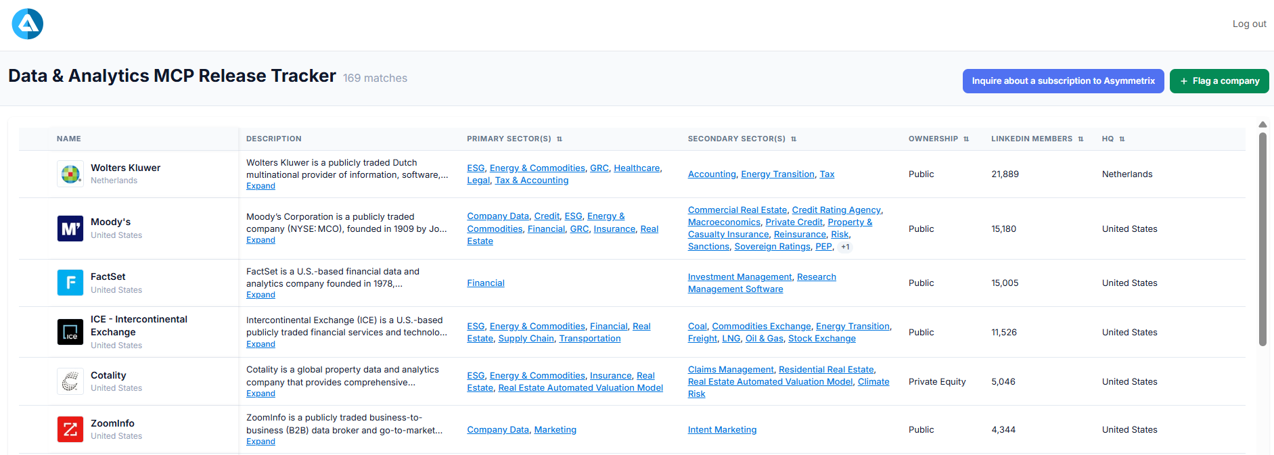
Task: Open ZoomInfo's Marketing sector link
Action: click(x=555, y=429)
